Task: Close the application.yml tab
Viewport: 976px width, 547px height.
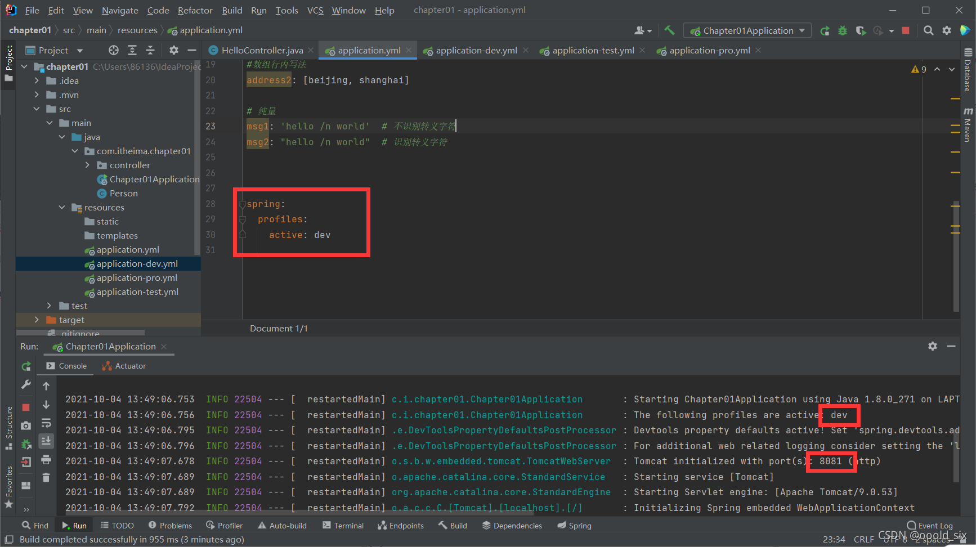Action: click(409, 50)
